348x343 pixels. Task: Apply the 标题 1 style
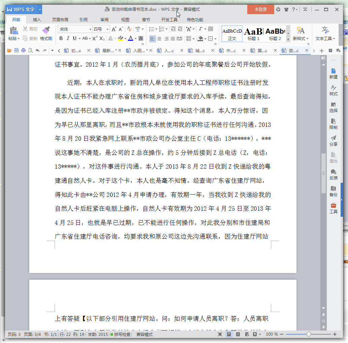[253, 34]
